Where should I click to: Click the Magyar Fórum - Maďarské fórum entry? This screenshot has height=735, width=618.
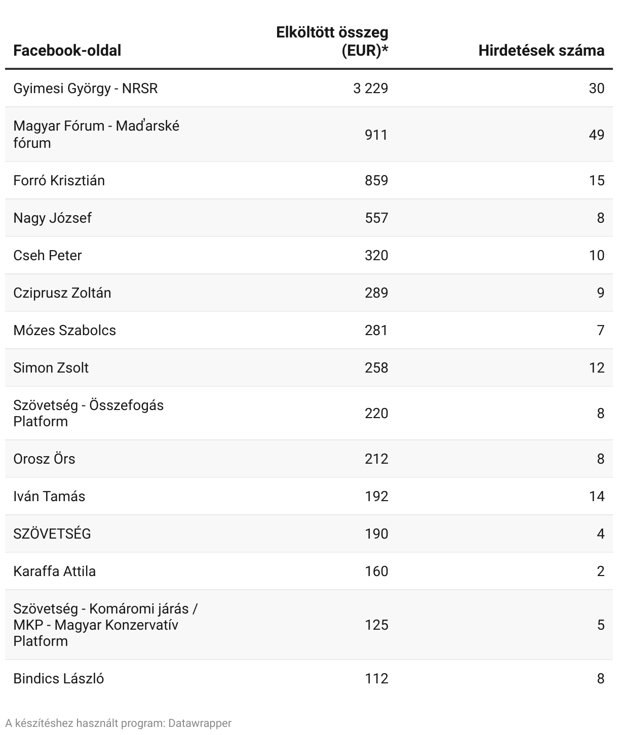96,134
